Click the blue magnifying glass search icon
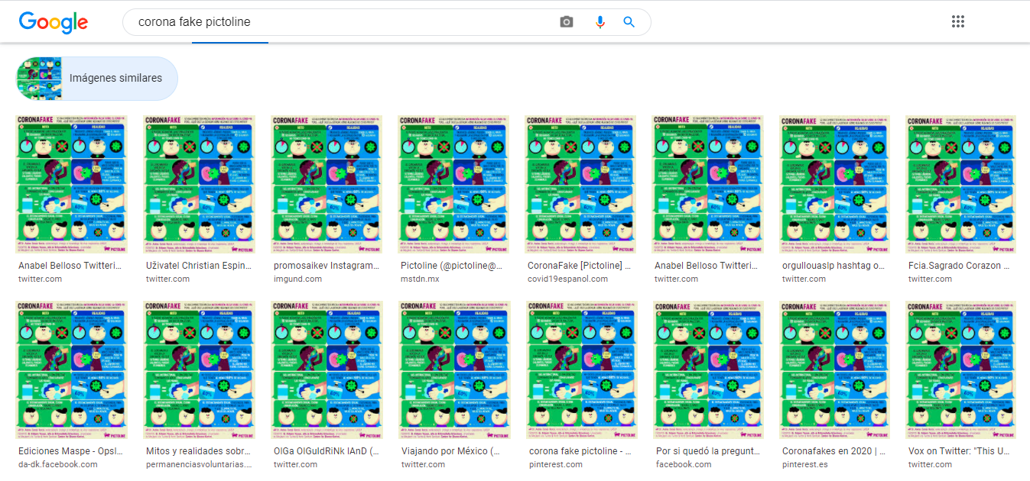1030x481 pixels. pyautogui.click(x=629, y=21)
